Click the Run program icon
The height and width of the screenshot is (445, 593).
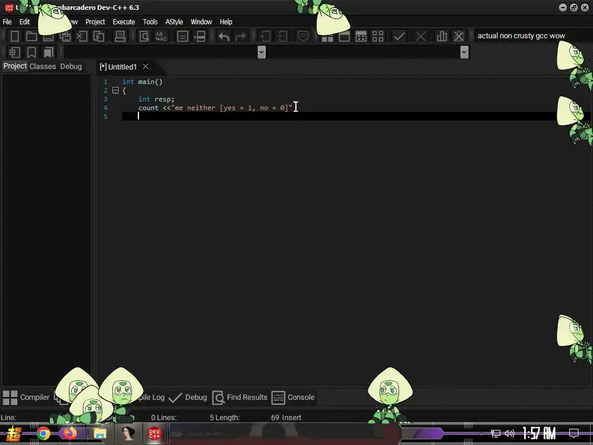(344, 37)
